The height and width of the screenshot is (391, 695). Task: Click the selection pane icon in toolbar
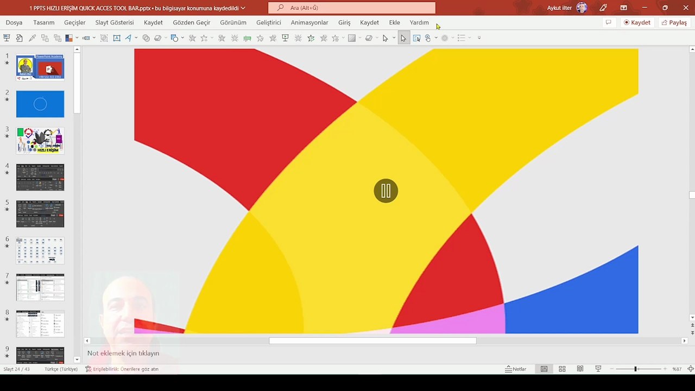pos(416,38)
